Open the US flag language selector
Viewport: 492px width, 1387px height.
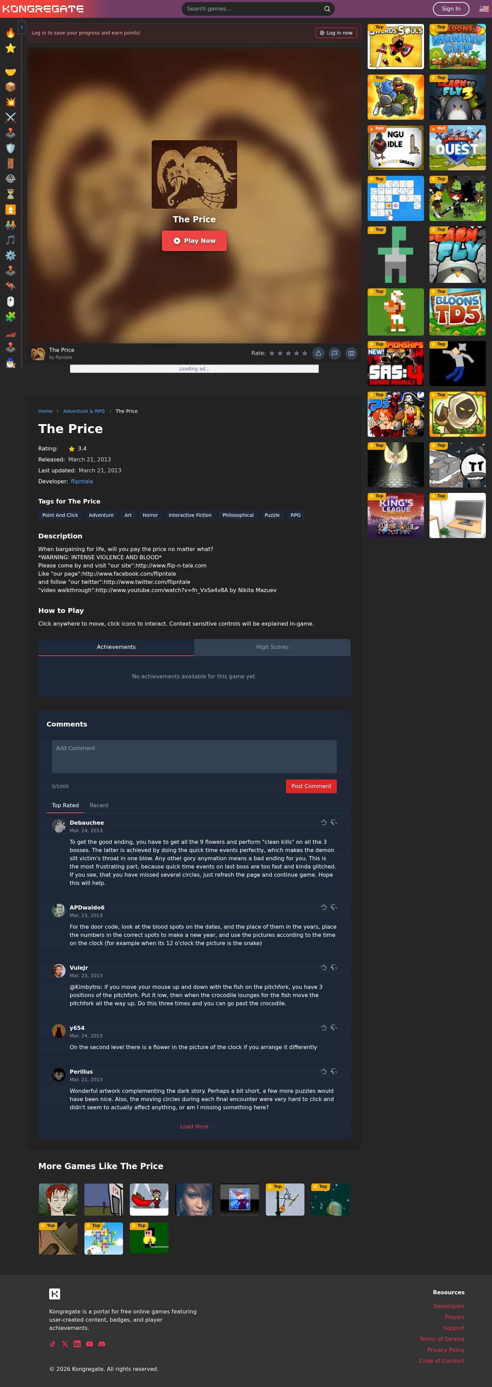(484, 9)
